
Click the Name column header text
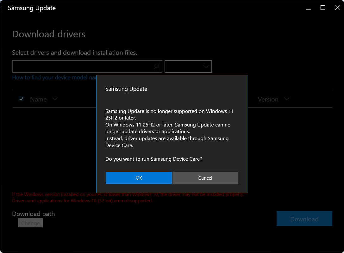[38, 99]
